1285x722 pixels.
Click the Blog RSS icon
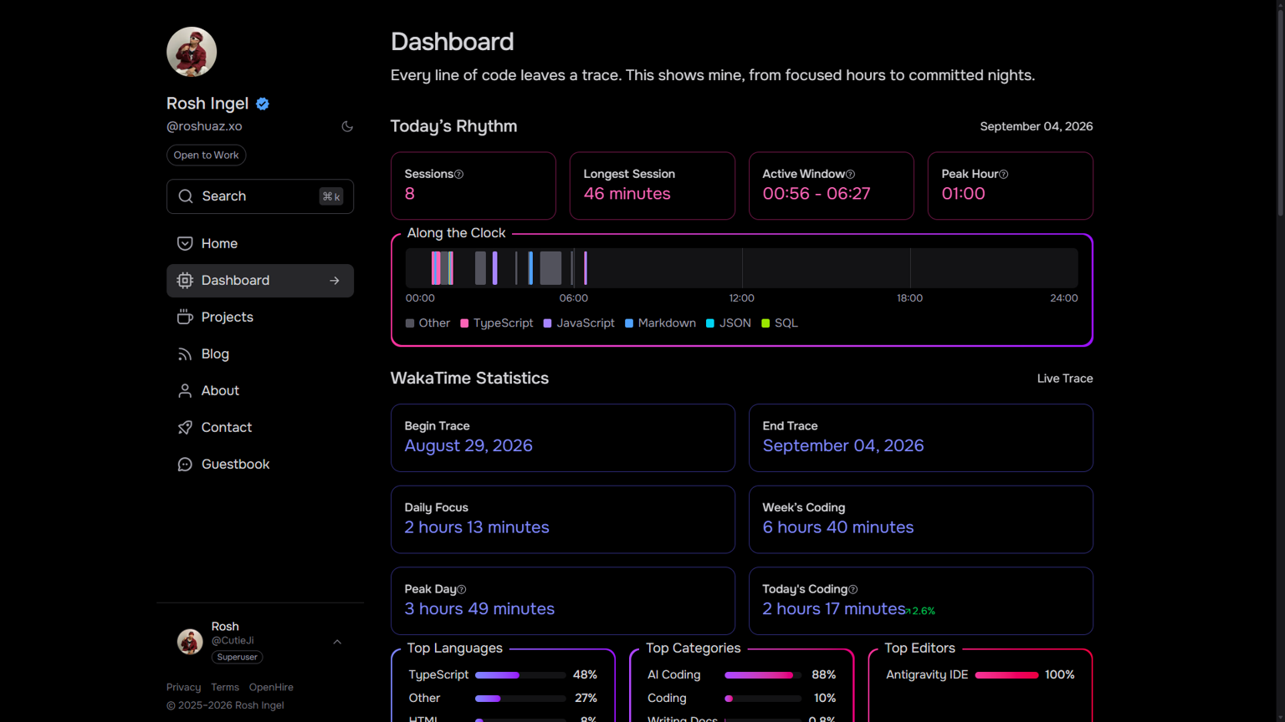click(185, 354)
